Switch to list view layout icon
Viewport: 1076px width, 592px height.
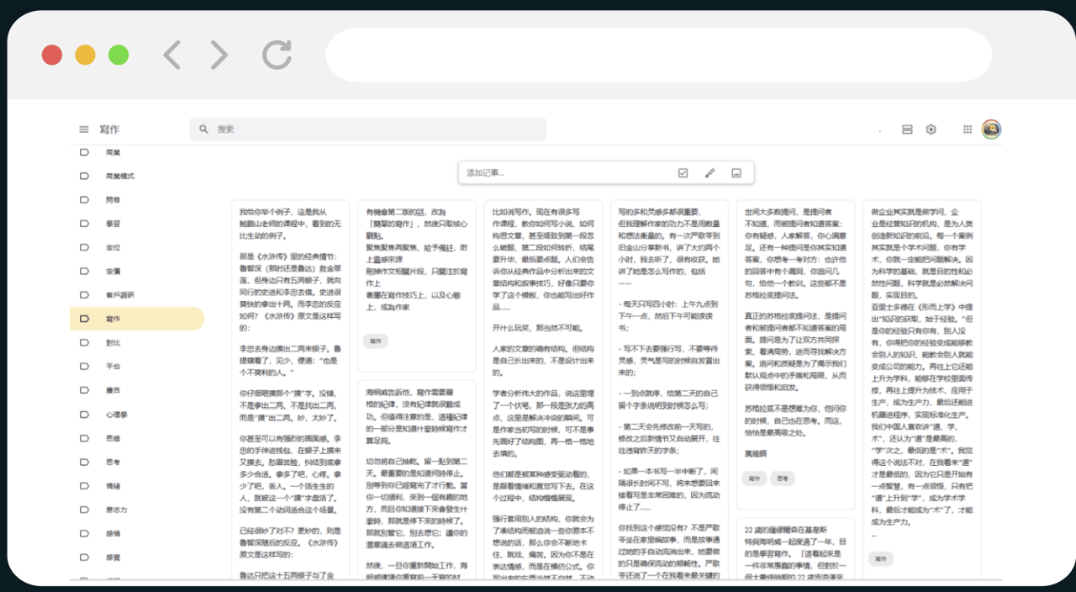click(x=907, y=129)
